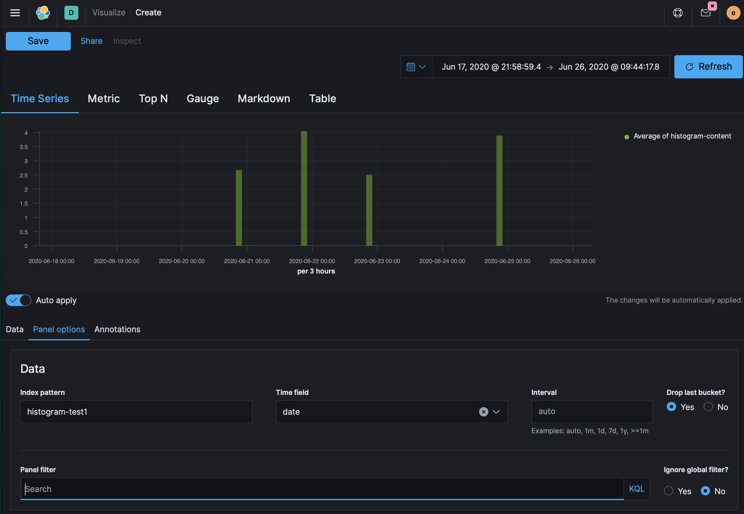Click the Share link
The image size is (744, 514).
point(91,41)
